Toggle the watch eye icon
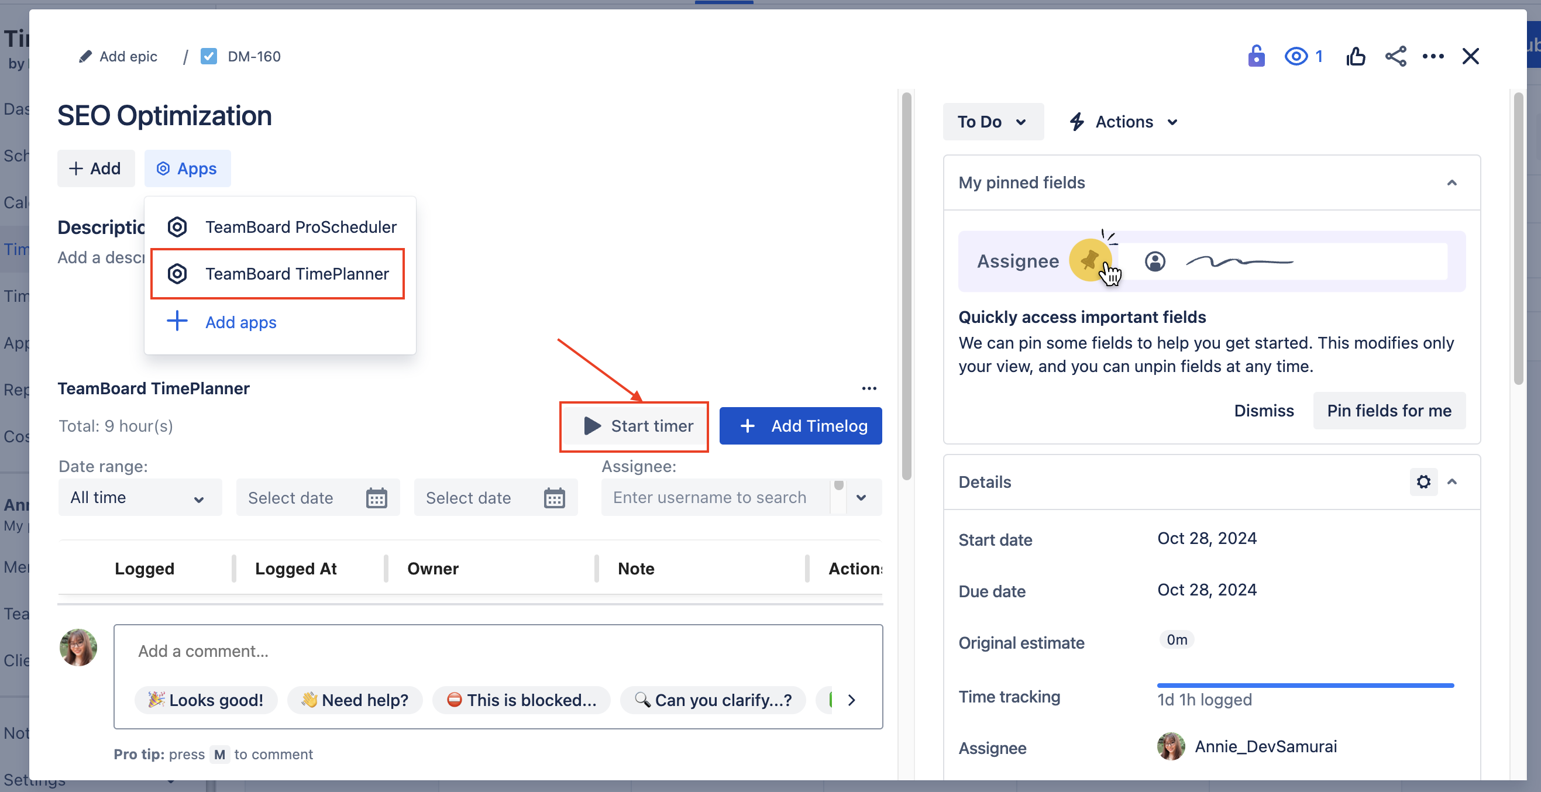The image size is (1541, 792). (1296, 56)
